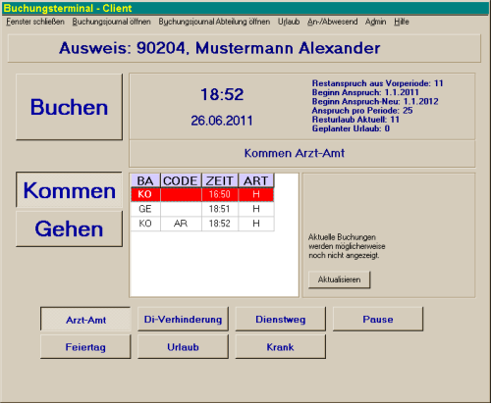Screen dimensions: 491x404
Task: Choose the Di-Verhinderung reason button
Action: (x=183, y=319)
